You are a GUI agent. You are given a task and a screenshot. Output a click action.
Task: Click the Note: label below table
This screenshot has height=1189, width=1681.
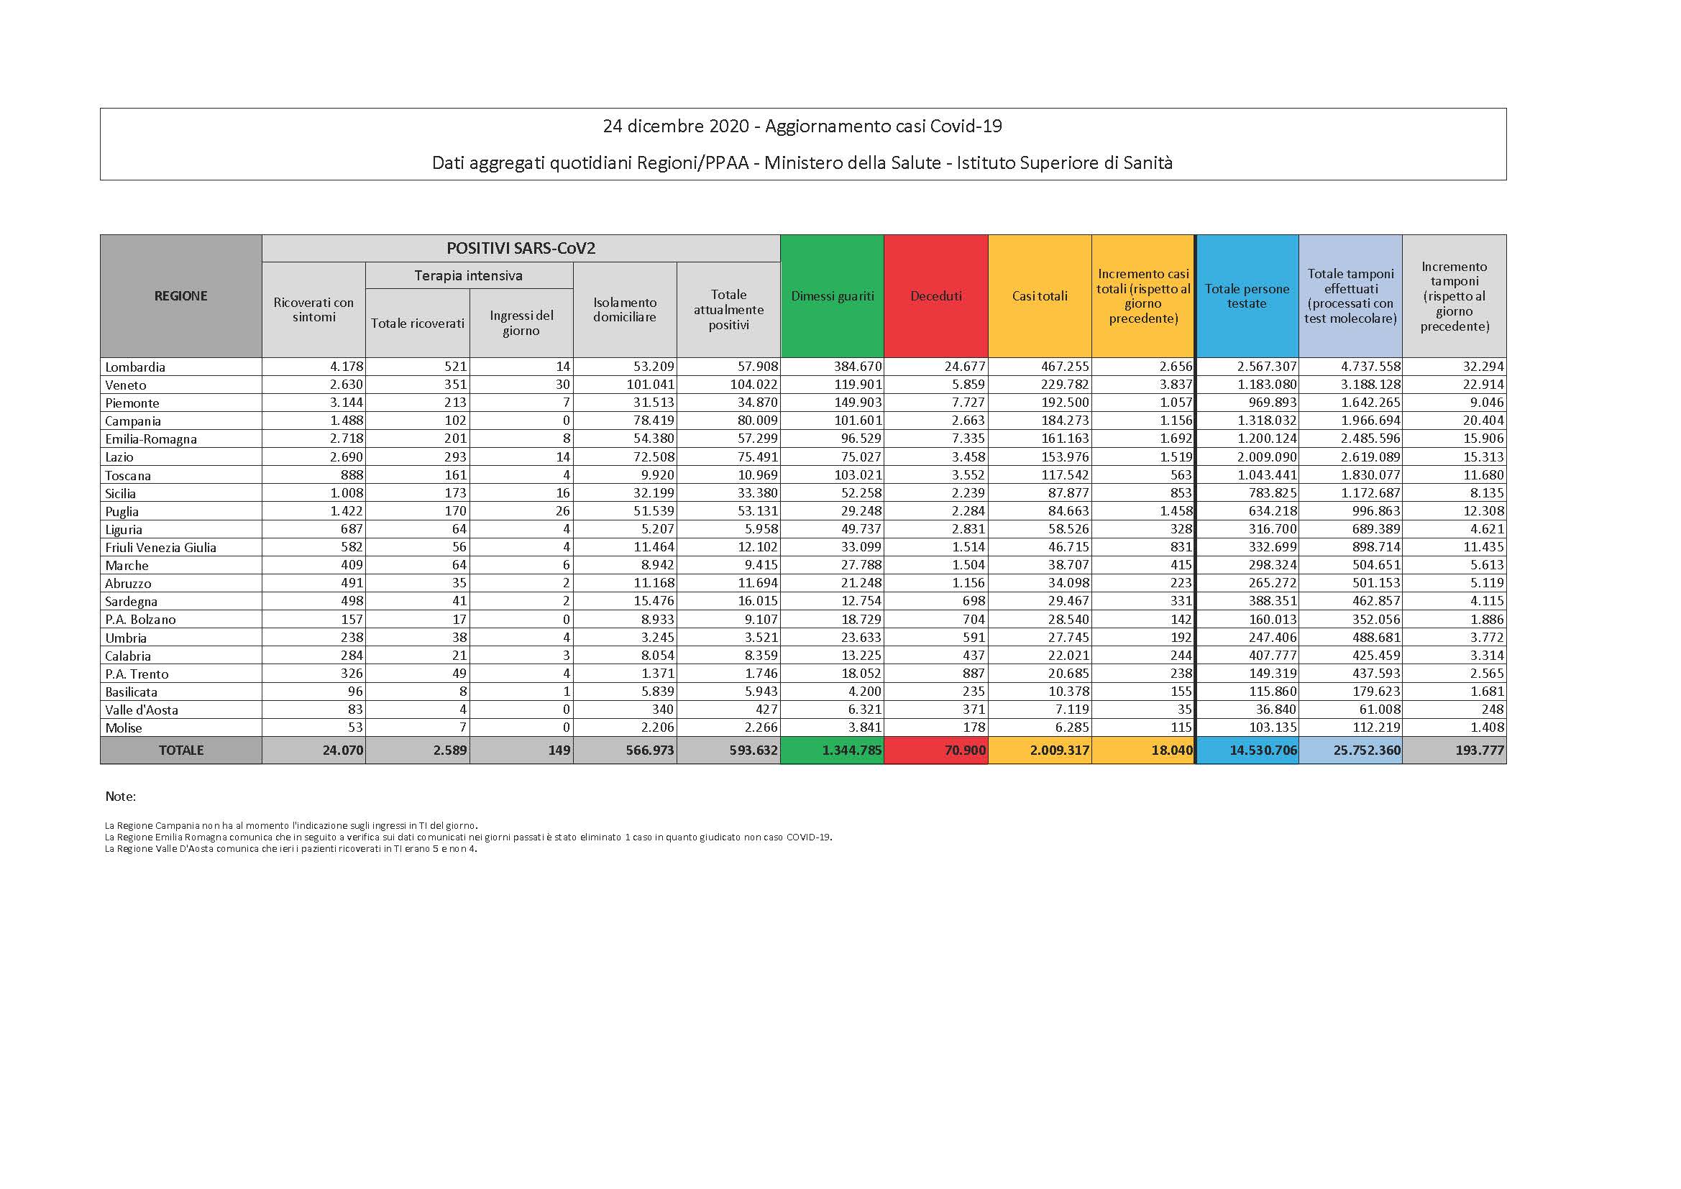[121, 796]
